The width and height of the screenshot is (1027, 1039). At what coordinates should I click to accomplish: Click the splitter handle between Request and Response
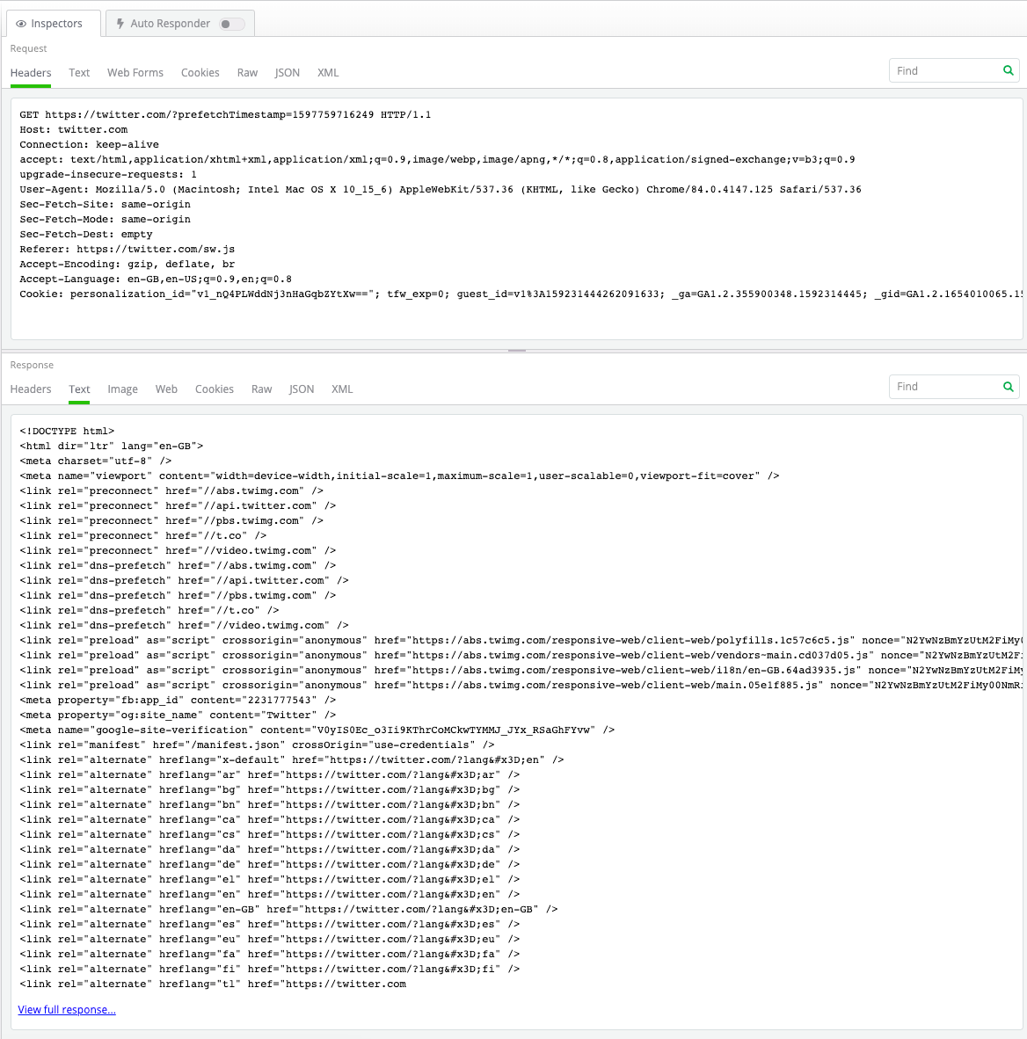tap(516, 351)
